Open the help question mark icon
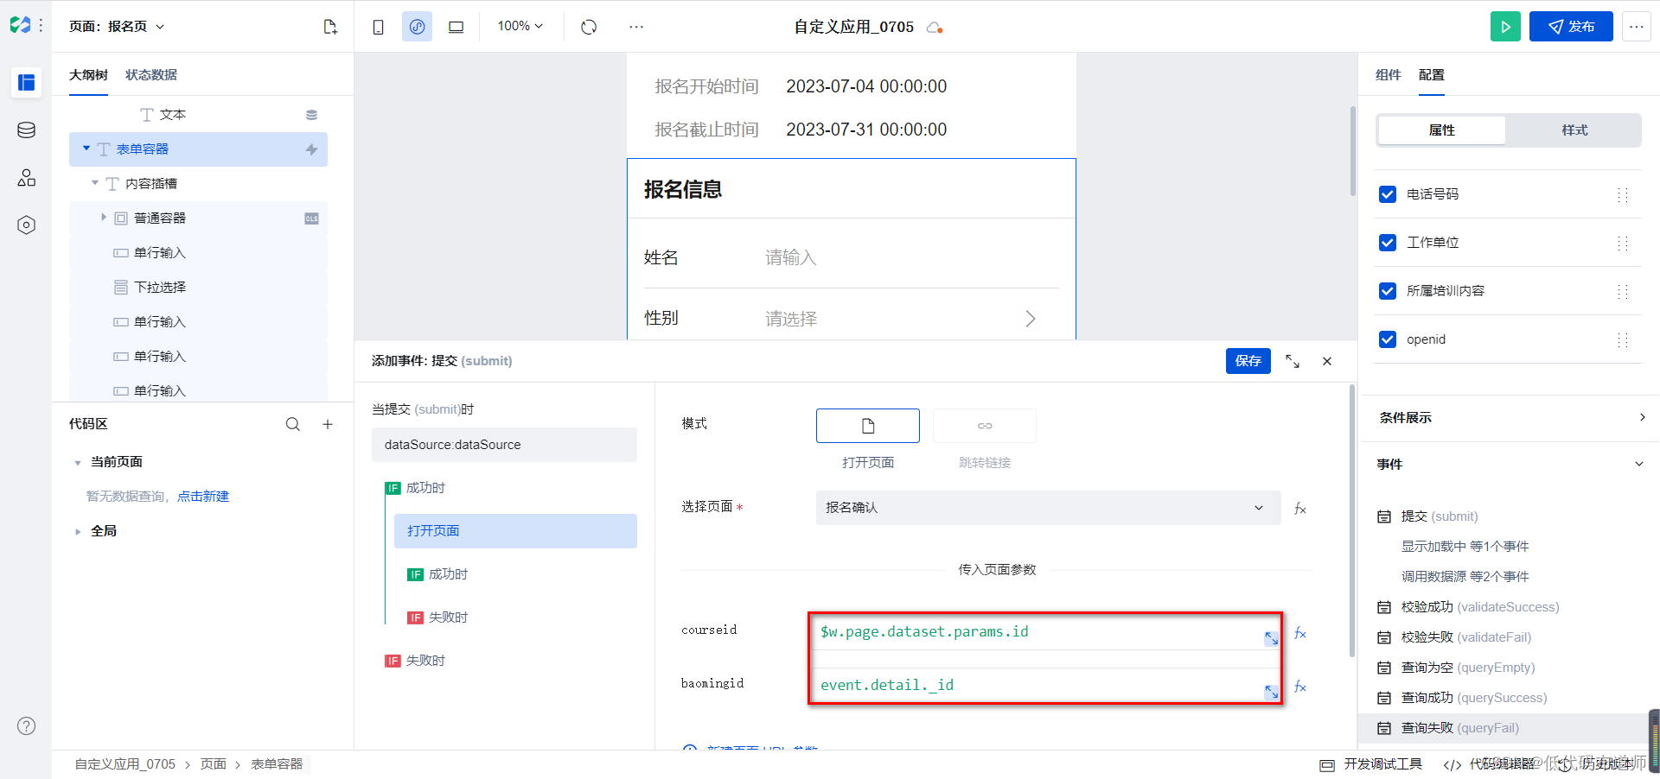1660x779 pixels. click(x=27, y=725)
